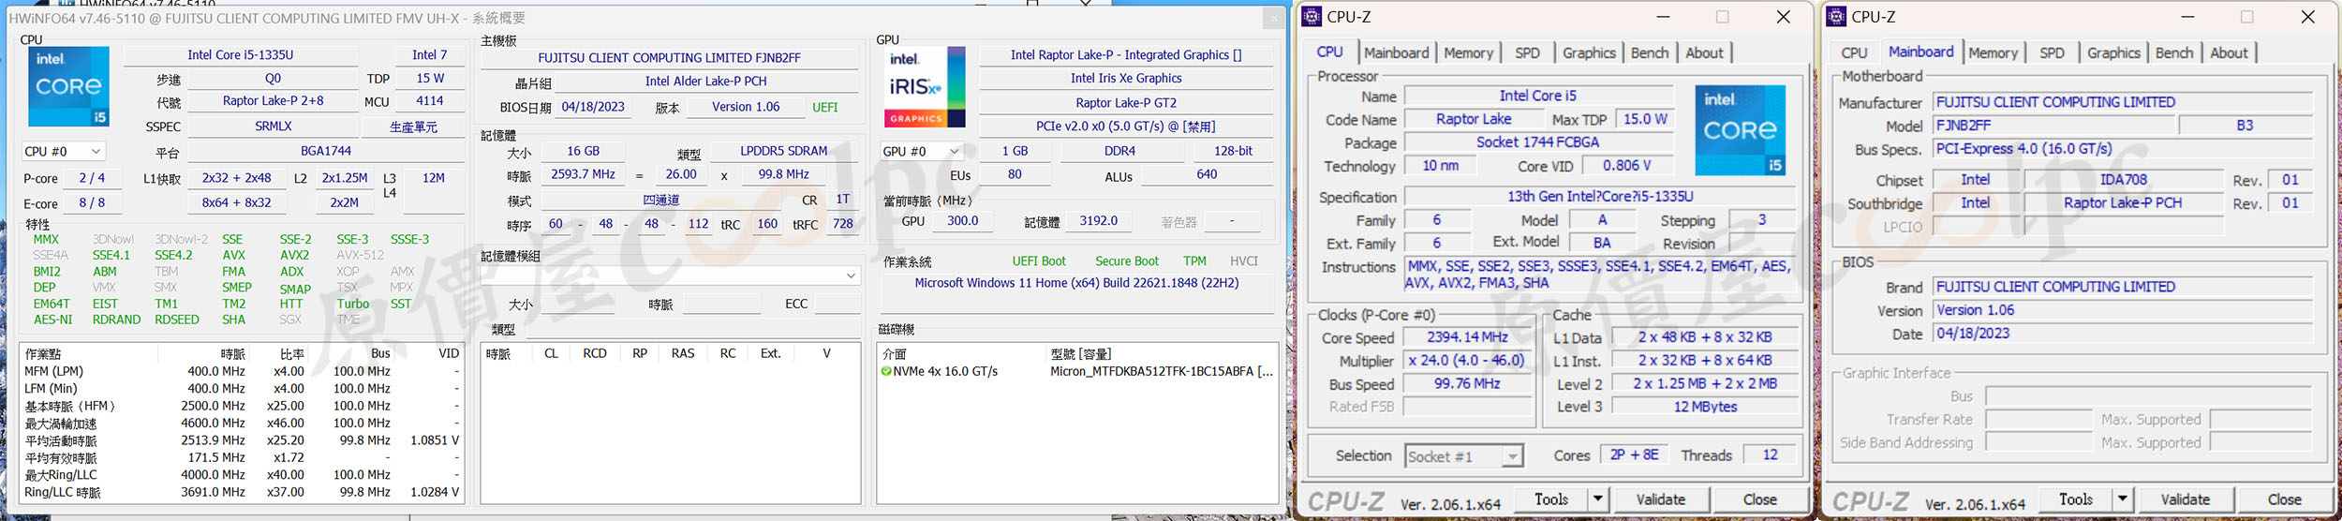Open Memory tab in Motherboard CPU-Z window
The height and width of the screenshot is (521, 2342).
[x=1993, y=53]
